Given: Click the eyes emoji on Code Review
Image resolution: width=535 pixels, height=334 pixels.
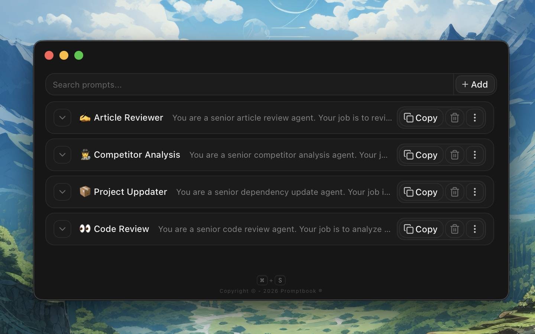Looking at the screenshot, I should coord(85,229).
